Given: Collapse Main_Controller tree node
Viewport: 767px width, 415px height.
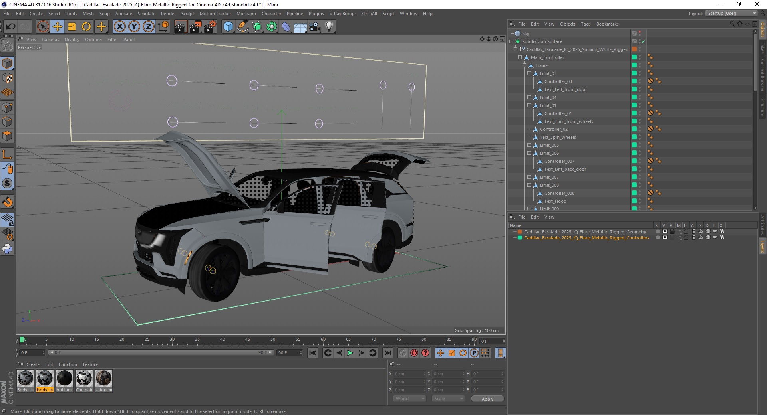Looking at the screenshot, I should pos(520,57).
